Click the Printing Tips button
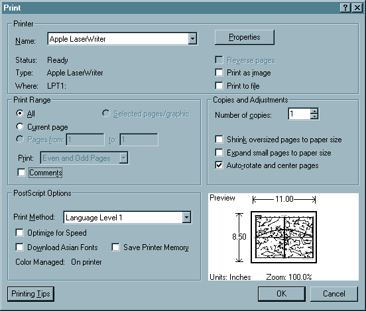The width and height of the screenshot is (366, 311). tap(30, 294)
